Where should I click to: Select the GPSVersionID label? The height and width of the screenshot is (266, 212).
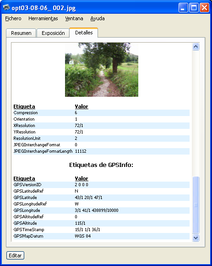27,184
